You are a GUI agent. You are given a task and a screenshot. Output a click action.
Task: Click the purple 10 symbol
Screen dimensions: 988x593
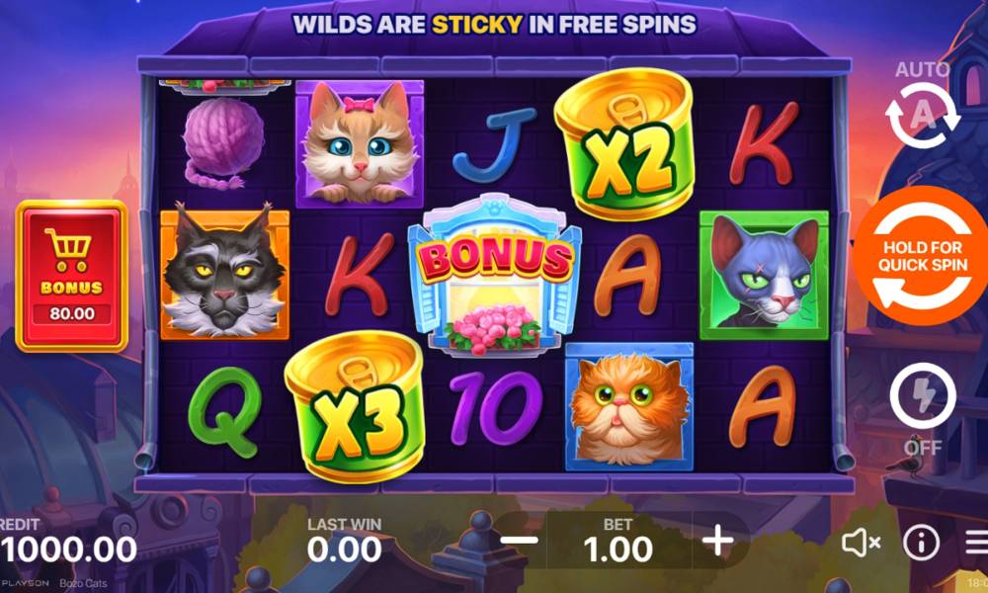pyautogui.click(x=495, y=407)
